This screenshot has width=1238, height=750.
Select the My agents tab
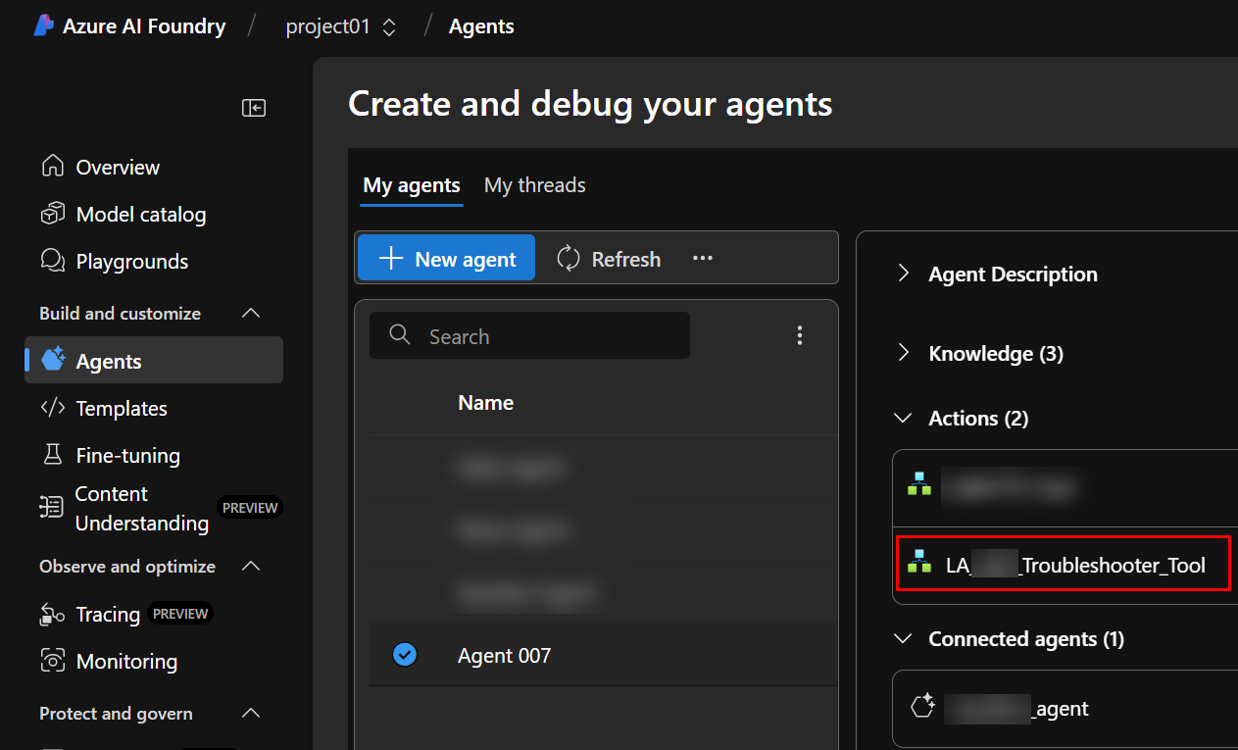coord(412,185)
